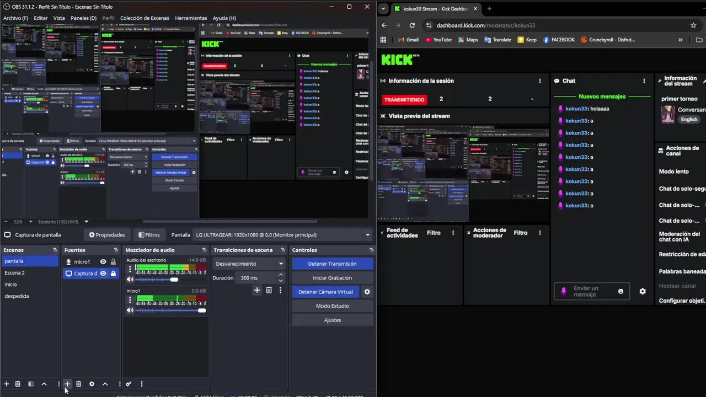Viewport: 706px width, 397px height.
Task: Toggle lock on micro1 source
Action: point(113,262)
